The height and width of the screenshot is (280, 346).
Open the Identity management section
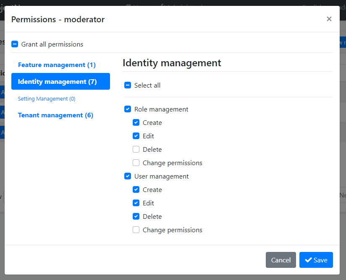[x=60, y=81]
